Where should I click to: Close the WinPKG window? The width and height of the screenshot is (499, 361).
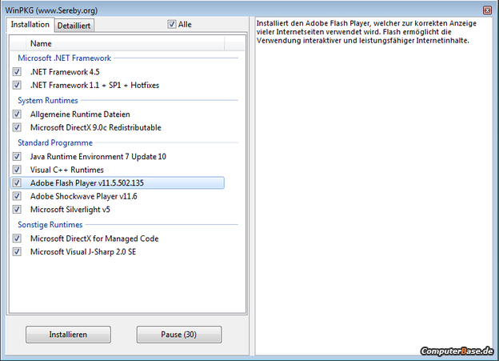pyautogui.click(x=487, y=10)
